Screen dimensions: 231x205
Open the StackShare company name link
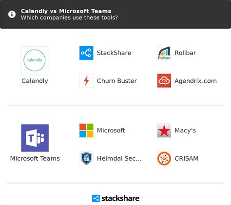point(114,53)
